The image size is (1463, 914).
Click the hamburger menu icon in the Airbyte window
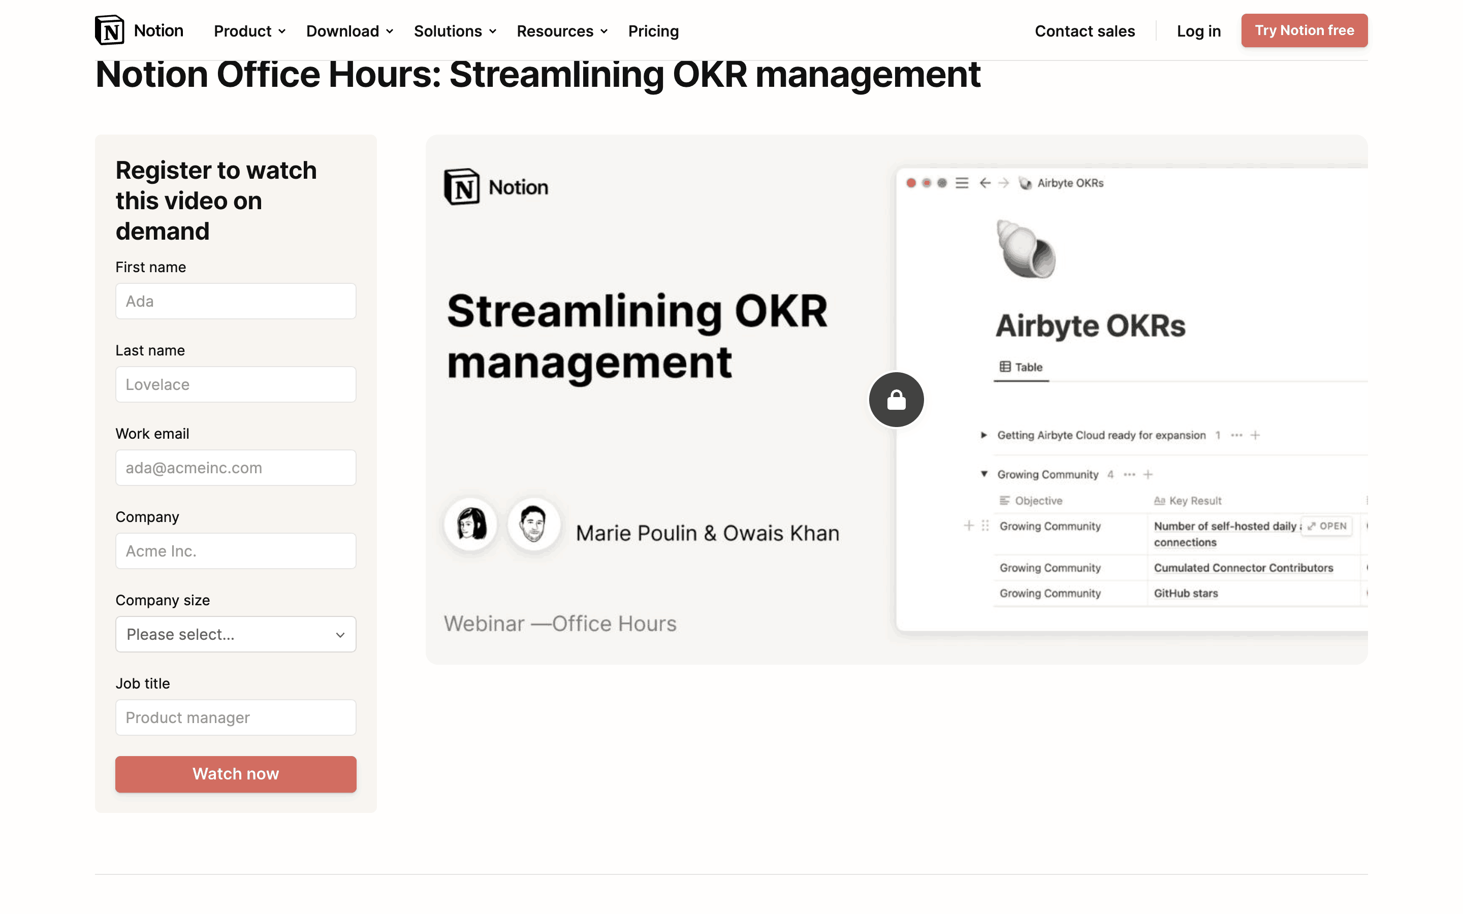pos(962,183)
